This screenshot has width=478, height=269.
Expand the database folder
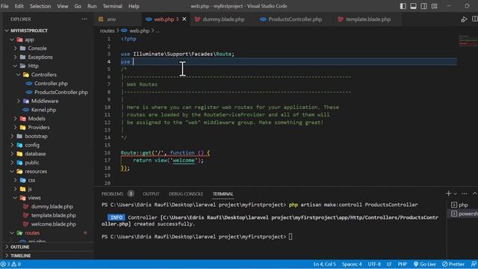point(12,154)
